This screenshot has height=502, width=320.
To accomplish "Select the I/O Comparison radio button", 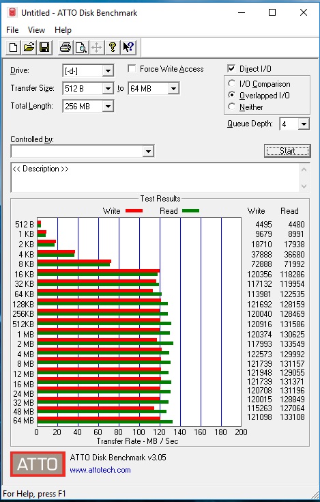I will (x=231, y=83).
